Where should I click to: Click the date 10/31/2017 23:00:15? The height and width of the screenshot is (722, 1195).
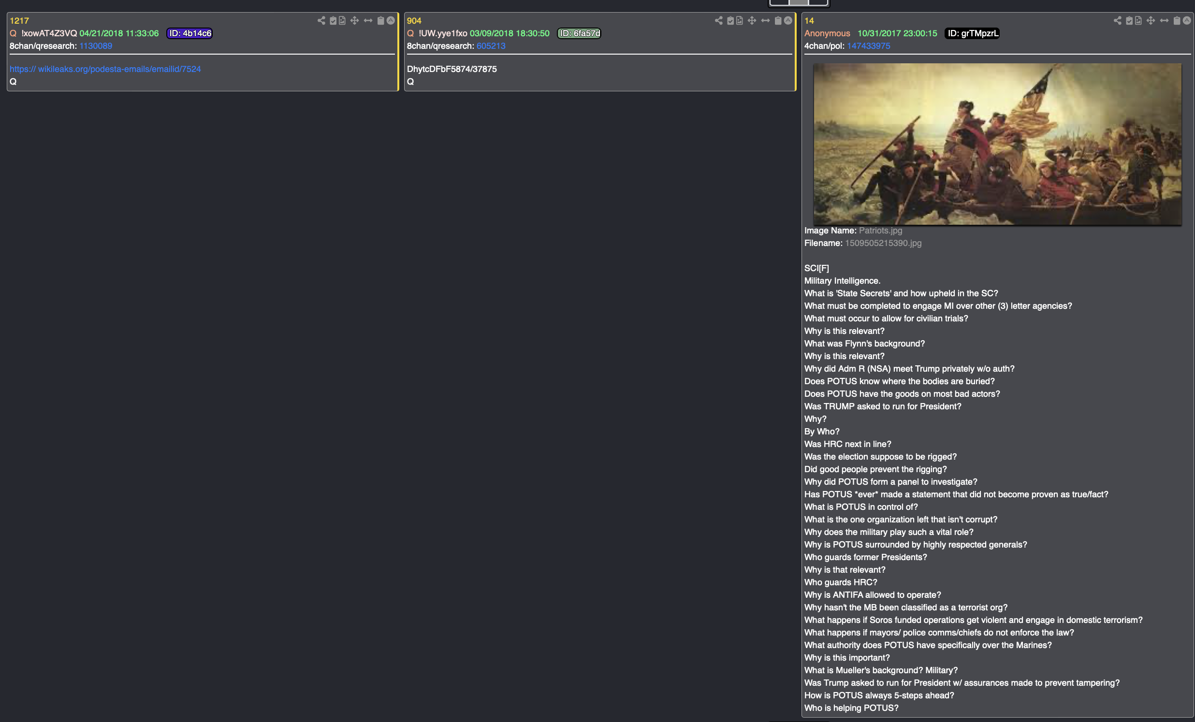click(897, 33)
